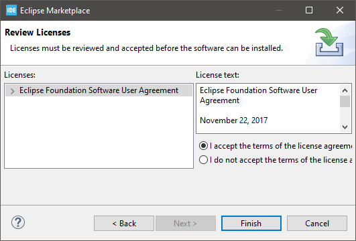Select 'I do not accept the terms' radio button

[x=203, y=160]
